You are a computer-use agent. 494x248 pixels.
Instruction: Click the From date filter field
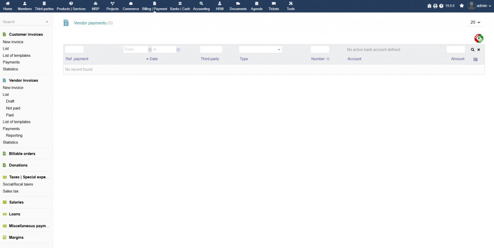[x=136, y=50]
